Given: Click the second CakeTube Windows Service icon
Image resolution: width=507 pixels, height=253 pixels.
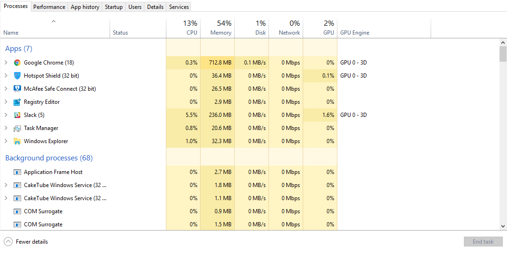Looking at the screenshot, I should 17,198.
